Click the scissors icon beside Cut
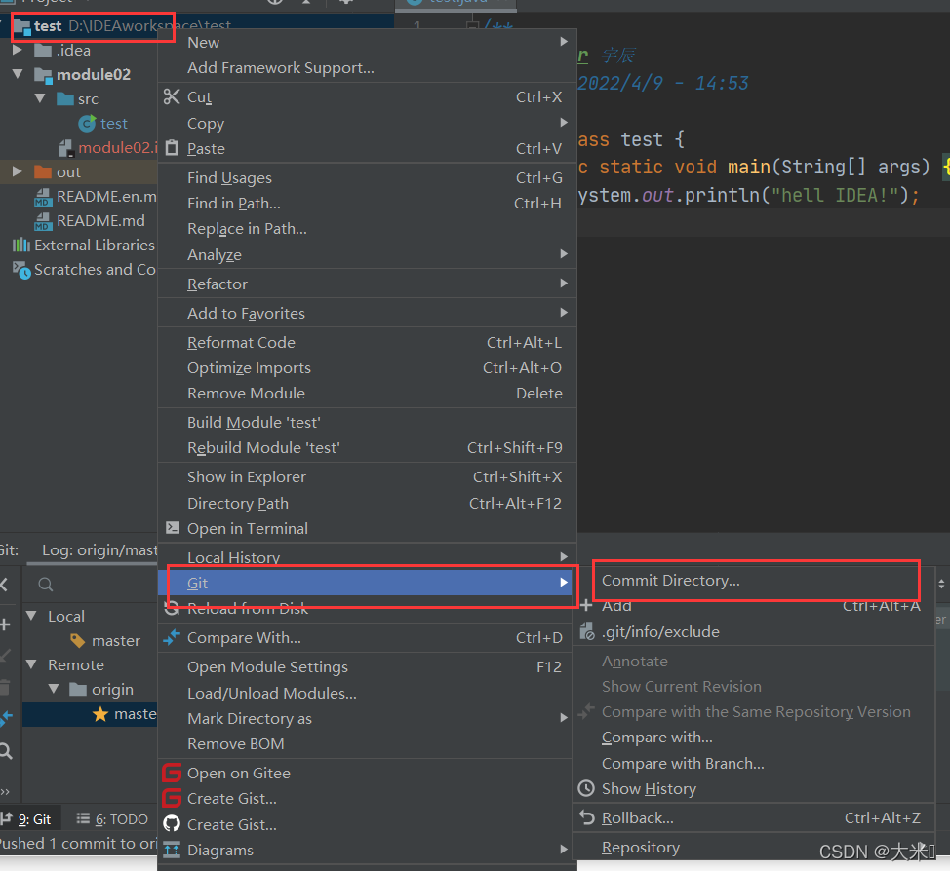 click(x=172, y=96)
